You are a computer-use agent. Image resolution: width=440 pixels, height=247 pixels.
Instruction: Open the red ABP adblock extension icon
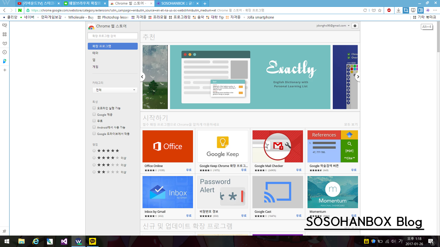(389, 11)
